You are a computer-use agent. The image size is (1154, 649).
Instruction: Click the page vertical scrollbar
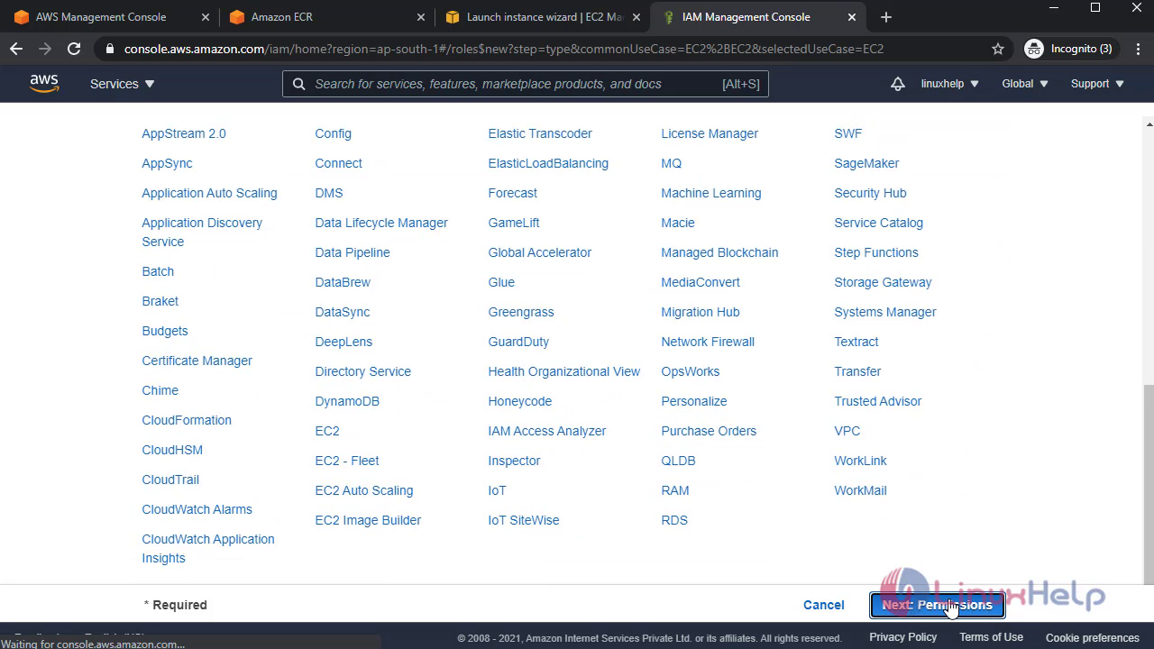[1148, 484]
